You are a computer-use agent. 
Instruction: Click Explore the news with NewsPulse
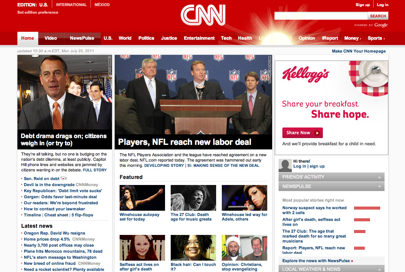(x=318, y=261)
